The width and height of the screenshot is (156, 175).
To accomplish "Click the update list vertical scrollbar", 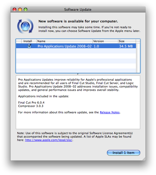I will click(x=138, y=58).
